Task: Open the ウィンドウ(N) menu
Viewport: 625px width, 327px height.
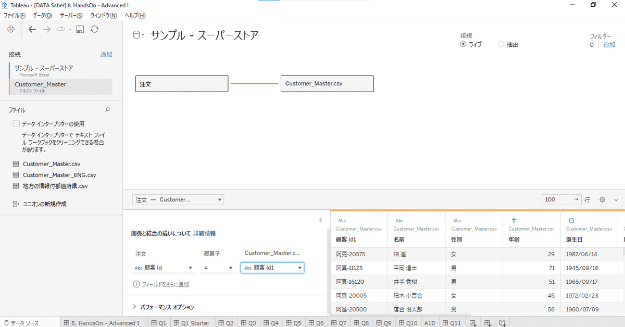Action: coord(103,16)
